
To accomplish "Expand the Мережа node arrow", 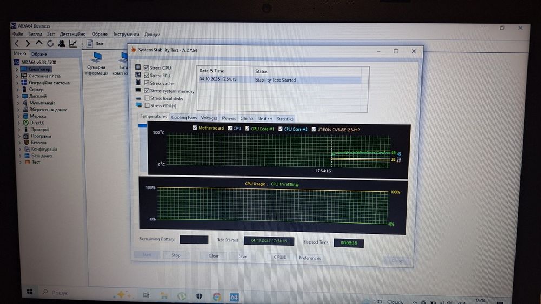I will tap(18, 117).
